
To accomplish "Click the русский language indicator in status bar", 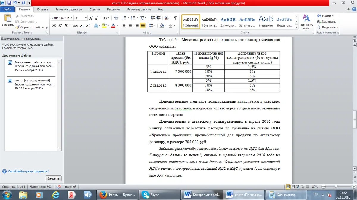I will coord(71,187).
